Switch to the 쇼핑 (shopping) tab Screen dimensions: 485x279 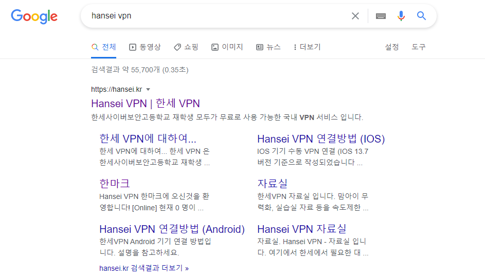186,47
